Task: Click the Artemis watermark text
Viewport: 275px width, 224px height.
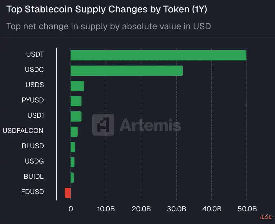Action: point(150,125)
